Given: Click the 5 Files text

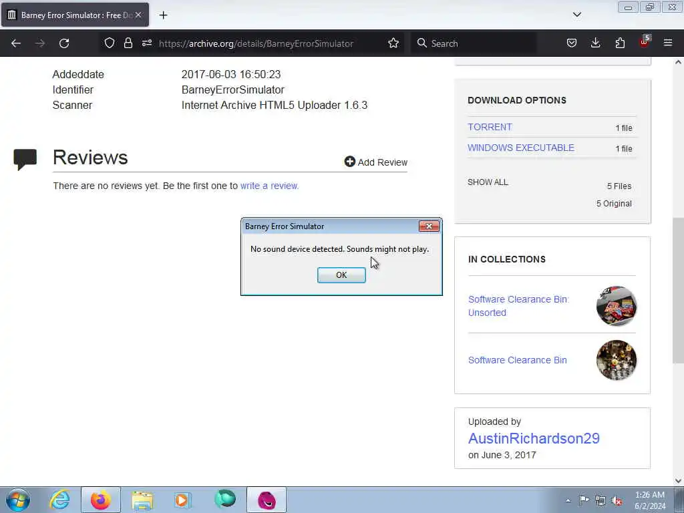Looking at the screenshot, I should tap(619, 186).
